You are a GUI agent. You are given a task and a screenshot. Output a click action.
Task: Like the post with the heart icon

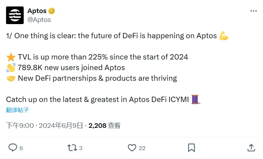point(132,148)
